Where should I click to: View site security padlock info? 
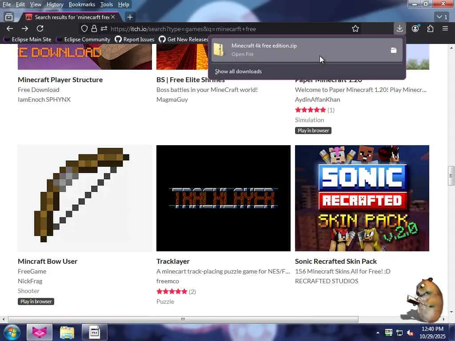coord(94,28)
